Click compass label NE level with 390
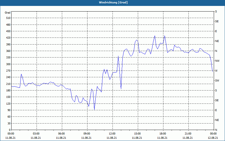Image resolution: width=225 pixels, height=141 pixels. (217, 41)
